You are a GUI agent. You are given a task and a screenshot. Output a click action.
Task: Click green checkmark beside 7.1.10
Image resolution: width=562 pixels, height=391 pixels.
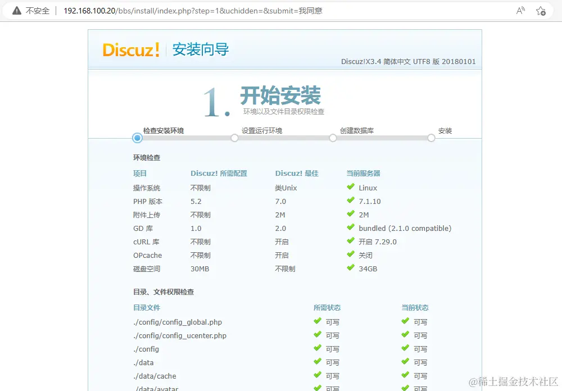[x=351, y=201]
